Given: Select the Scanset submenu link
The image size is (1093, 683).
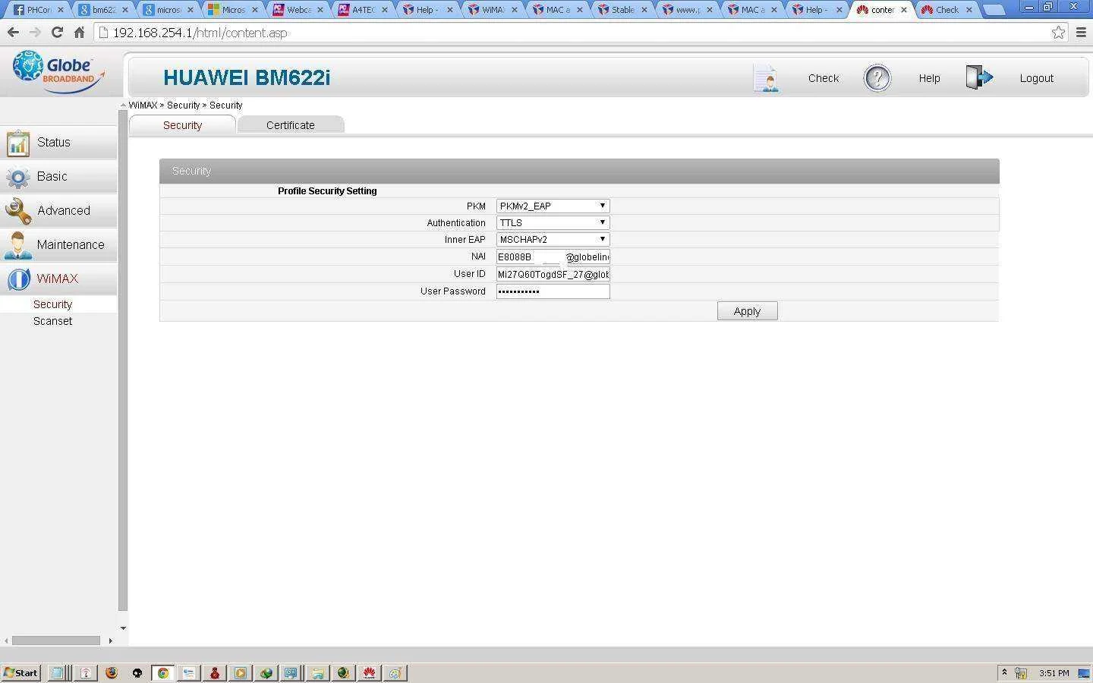Looking at the screenshot, I should tap(52, 321).
